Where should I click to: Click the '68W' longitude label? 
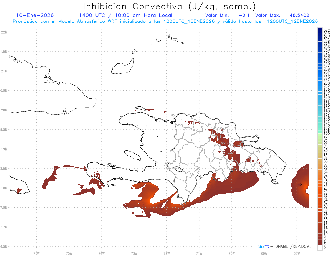point(296,253)
